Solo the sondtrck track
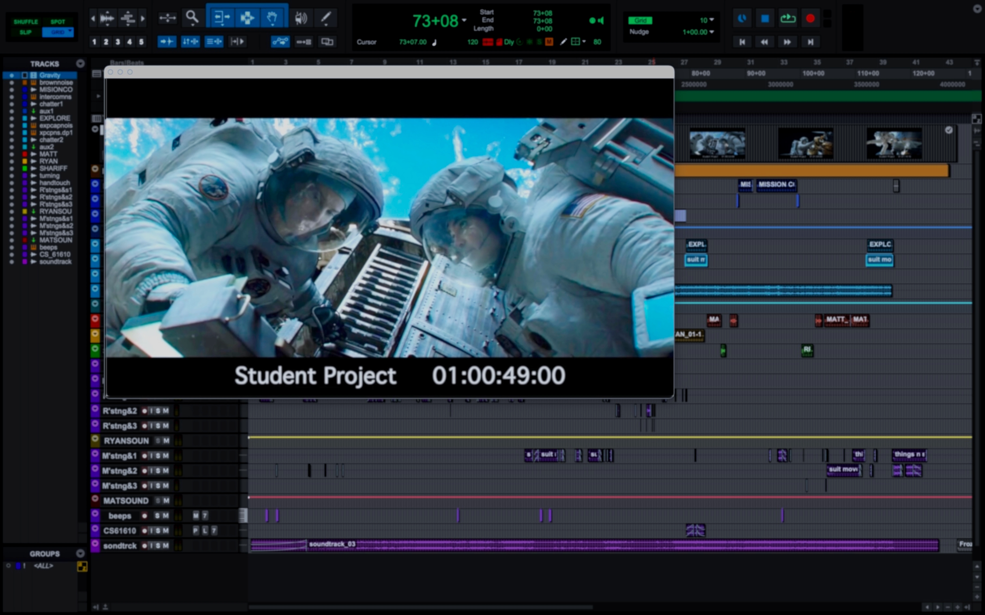985x615 pixels. [x=158, y=546]
